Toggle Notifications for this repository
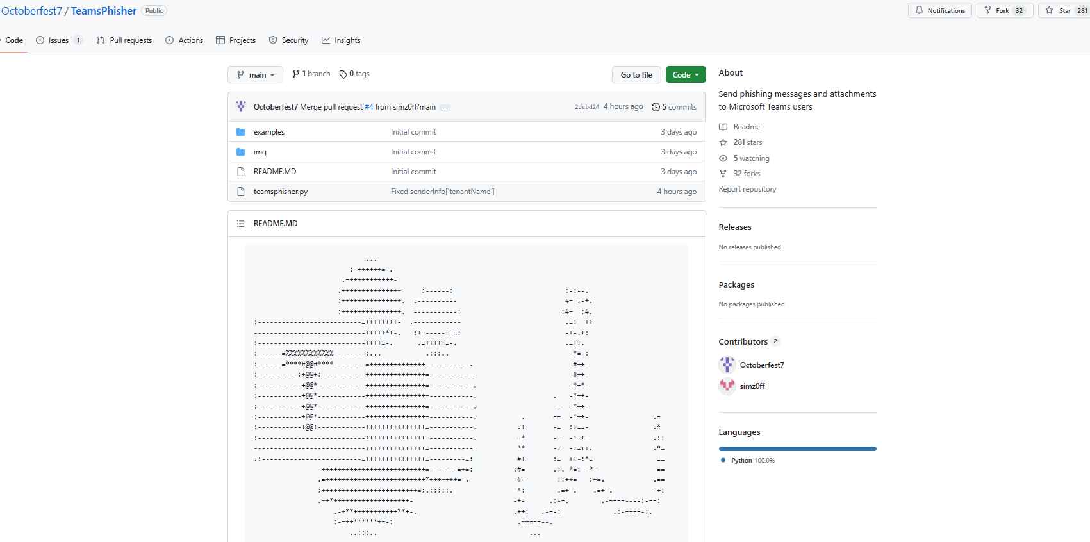 tap(939, 10)
